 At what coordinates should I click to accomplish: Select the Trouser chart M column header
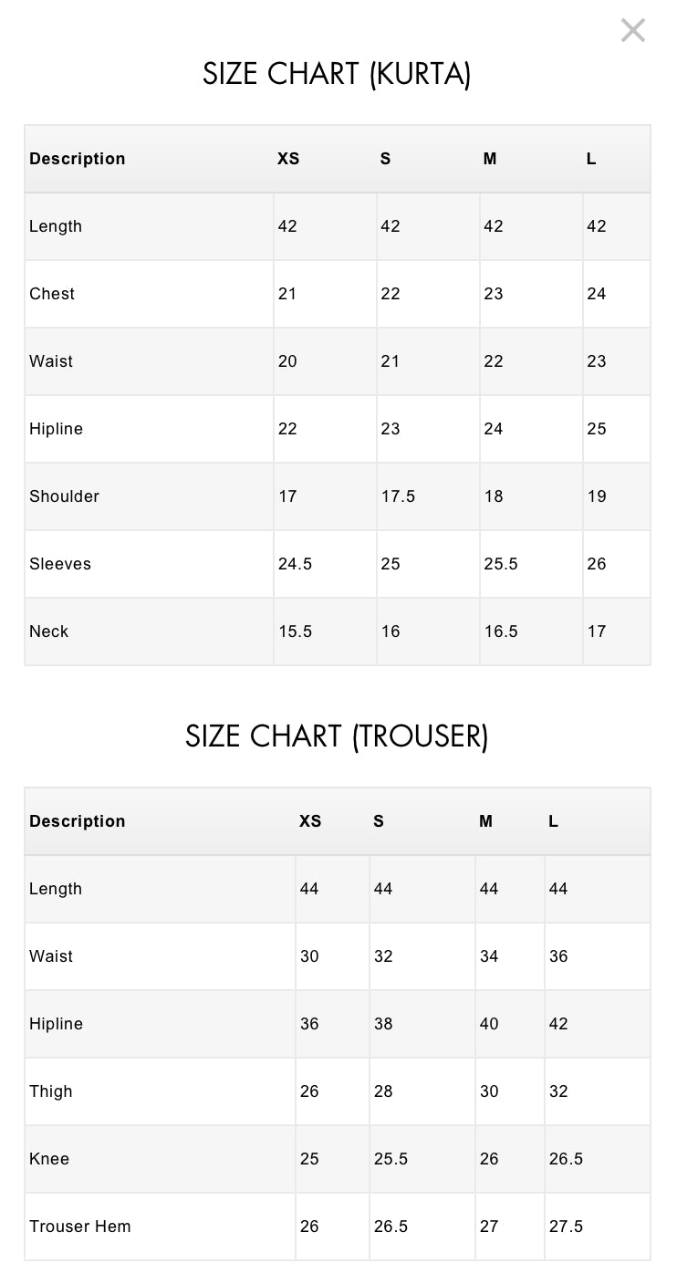[x=485, y=821]
